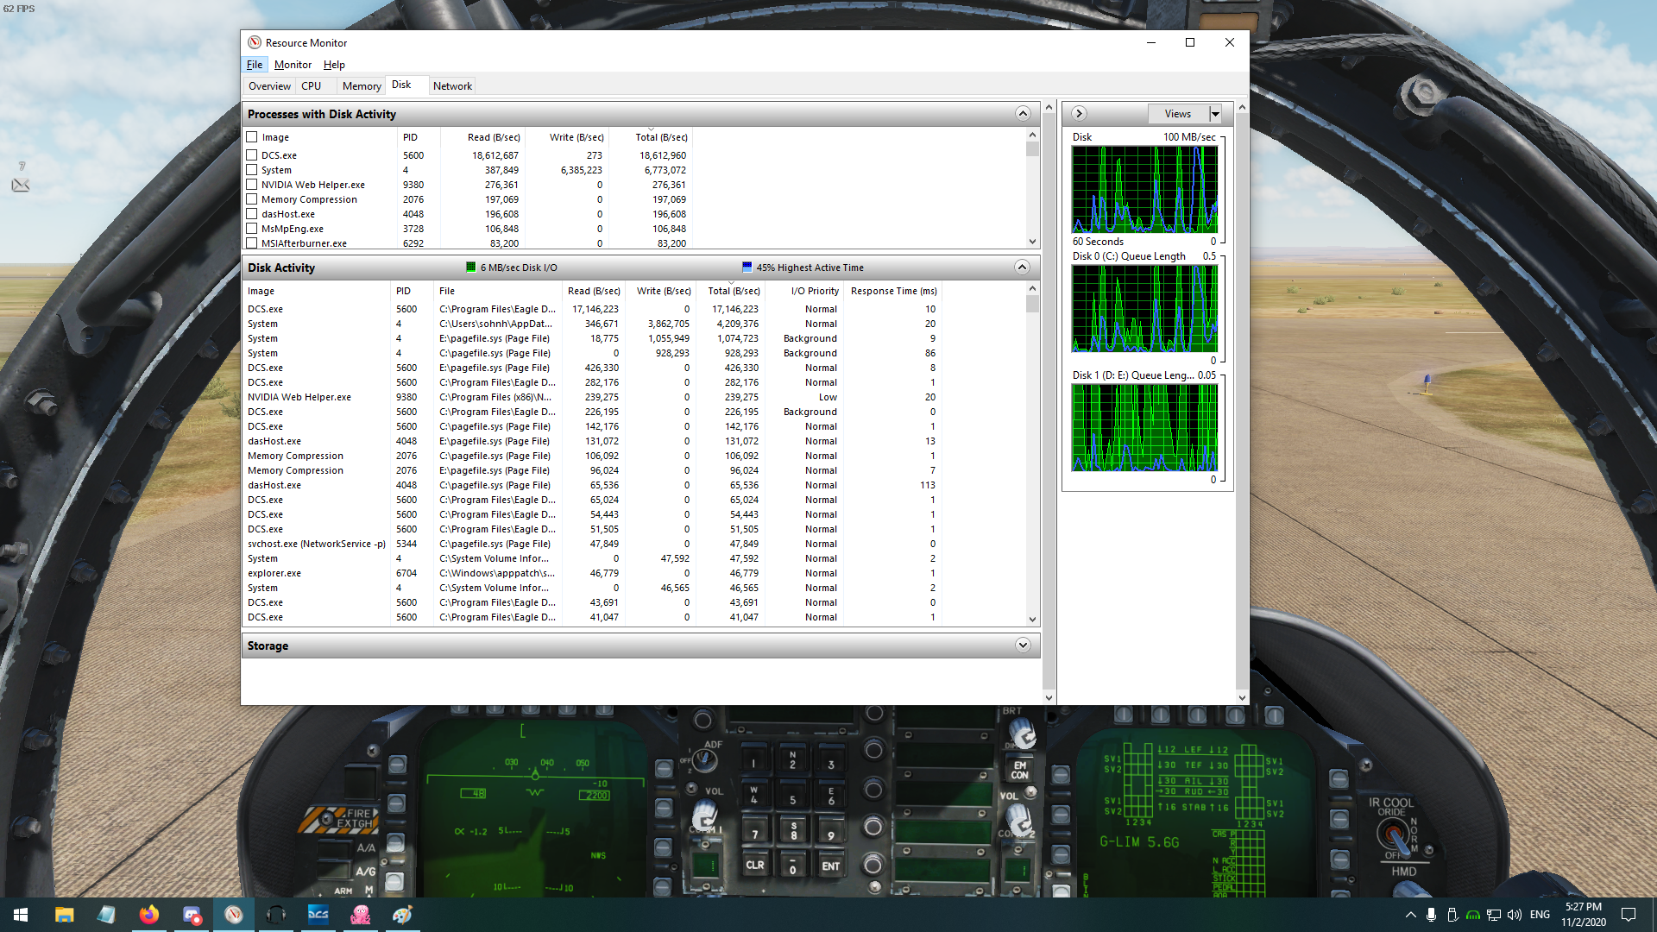This screenshot has width=1657, height=932.
Task: Toggle the select-all Image checkbox
Action: point(252,137)
